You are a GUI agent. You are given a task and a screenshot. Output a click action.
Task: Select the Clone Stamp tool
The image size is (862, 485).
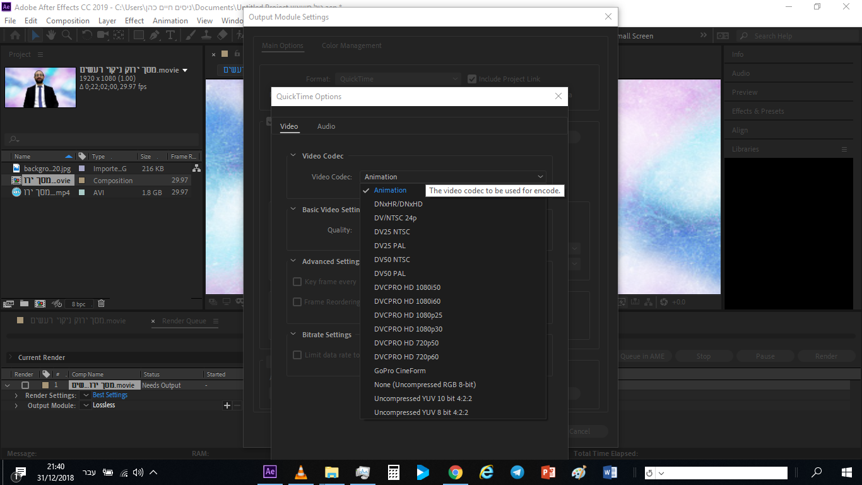(x=208, y=35)
